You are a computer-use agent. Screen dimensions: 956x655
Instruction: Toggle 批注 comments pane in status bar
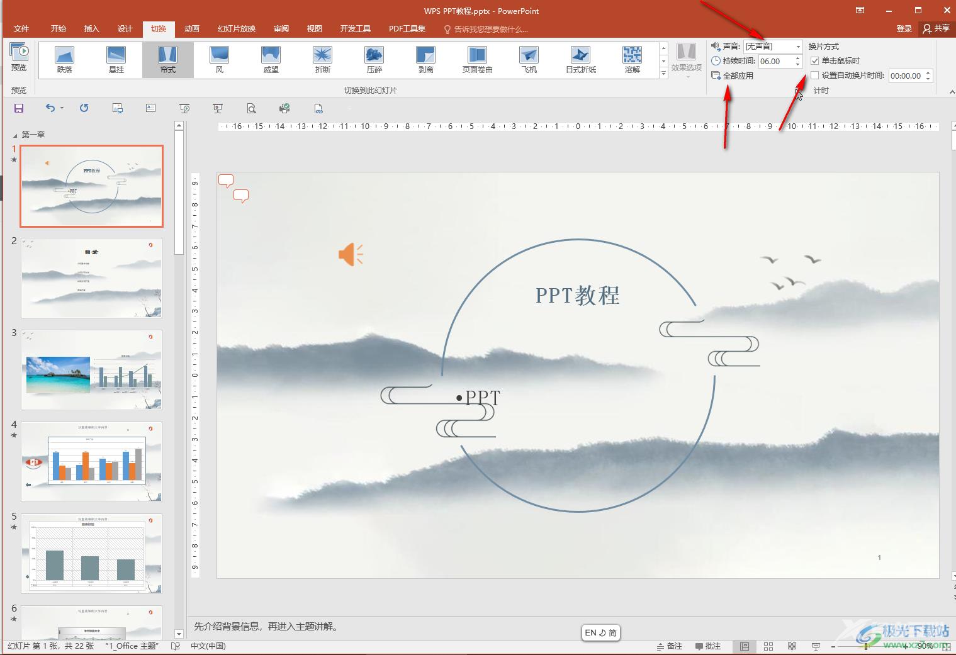708,646
